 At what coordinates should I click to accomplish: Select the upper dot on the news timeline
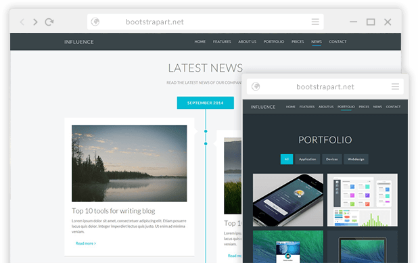coord(206,131)
